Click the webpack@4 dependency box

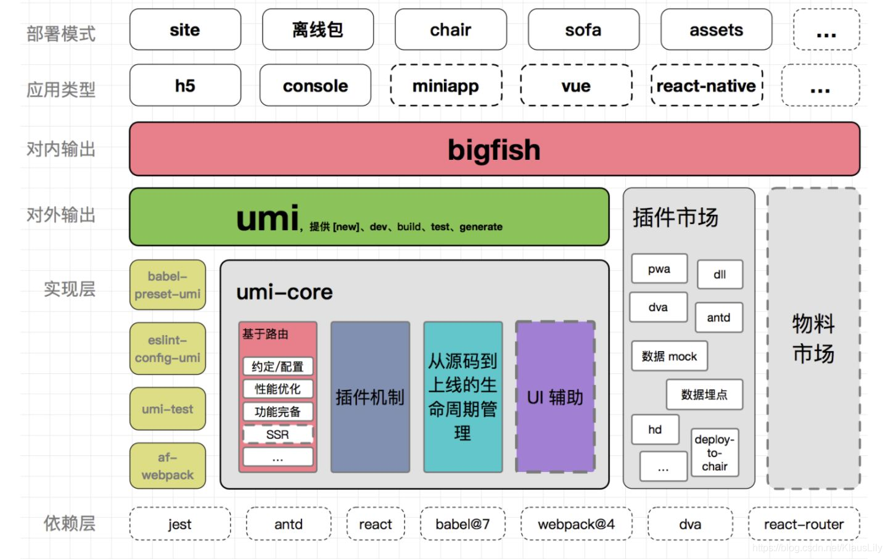(x=577, y=524)
